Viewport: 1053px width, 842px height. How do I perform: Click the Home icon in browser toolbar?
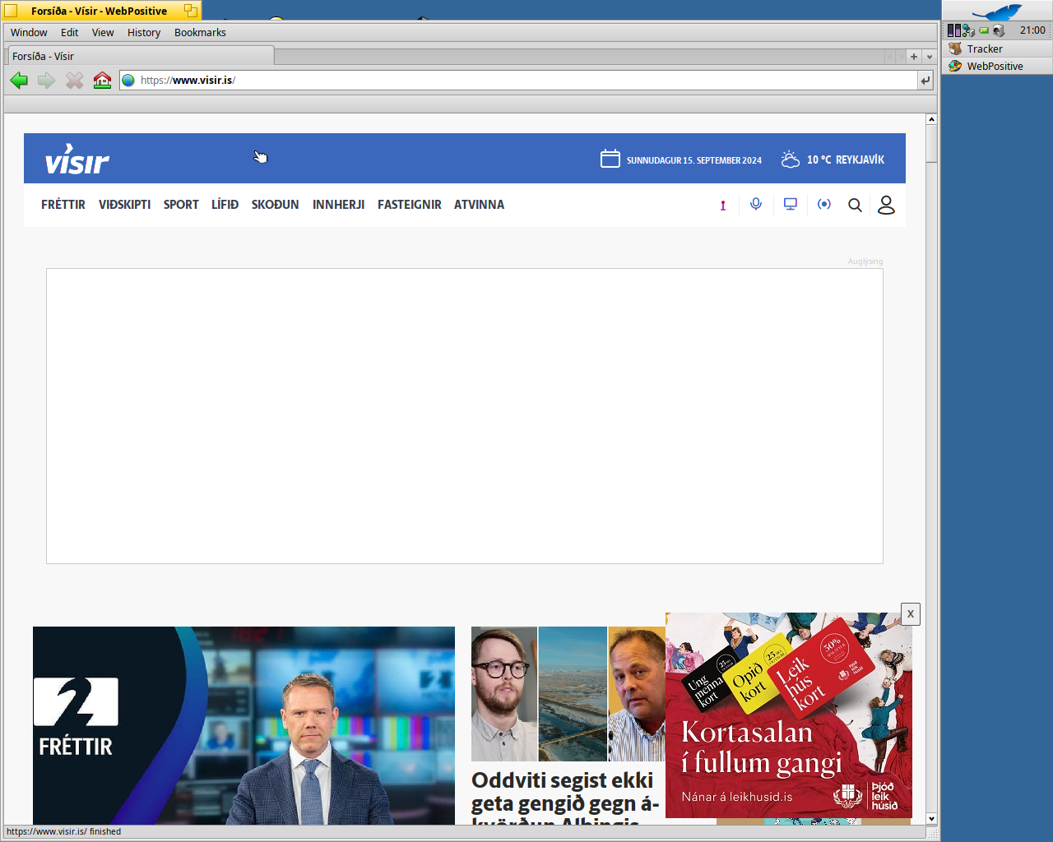pyautogui.click(x=102, y=81)
